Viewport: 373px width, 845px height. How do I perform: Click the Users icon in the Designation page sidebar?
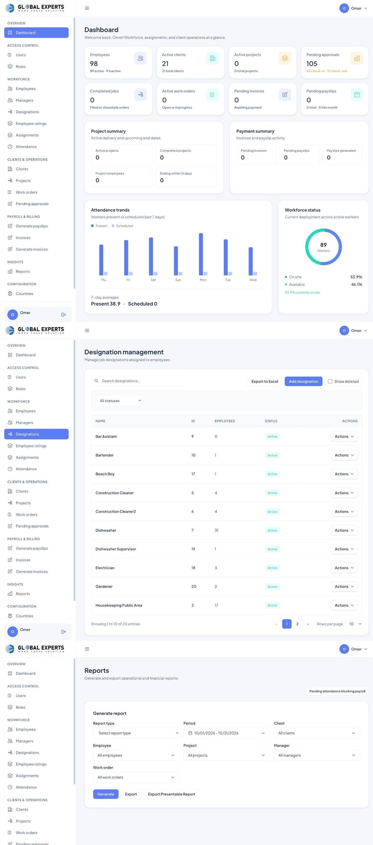point(10,377)
